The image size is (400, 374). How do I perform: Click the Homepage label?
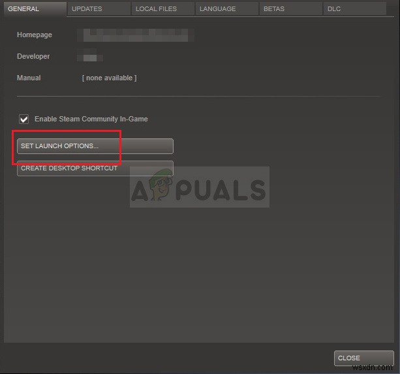click(x=35, y=35)
